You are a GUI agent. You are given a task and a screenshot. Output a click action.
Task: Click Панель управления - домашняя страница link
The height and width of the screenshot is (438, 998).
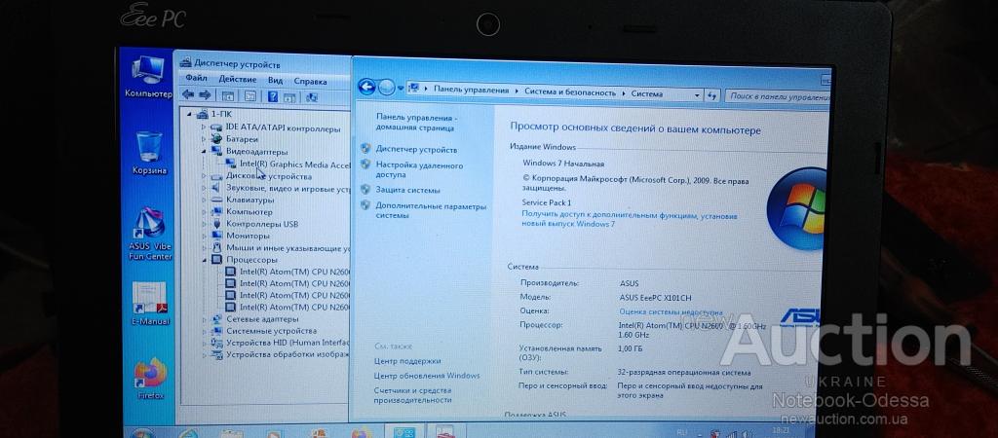[x=416, y=123]
